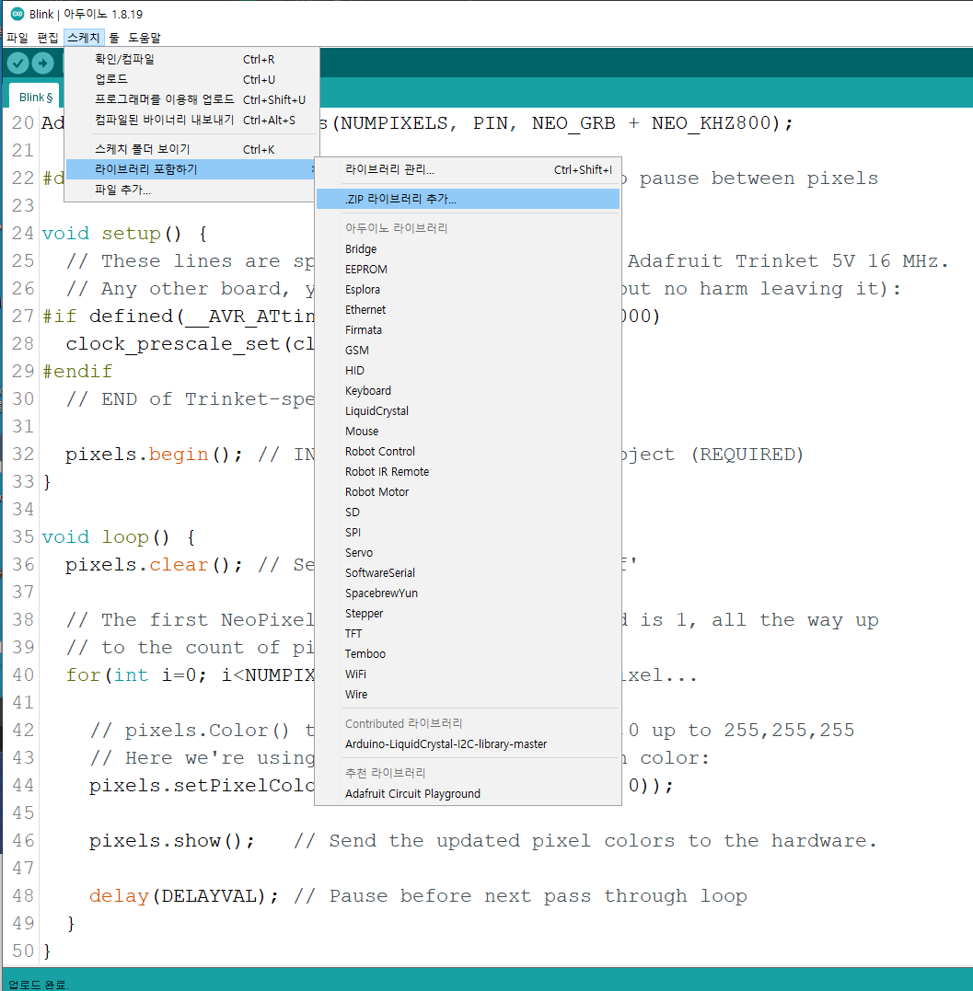Viewport: 973px width, 991px height.
Task: Include the Temboo library
Action: coord(468,653)
